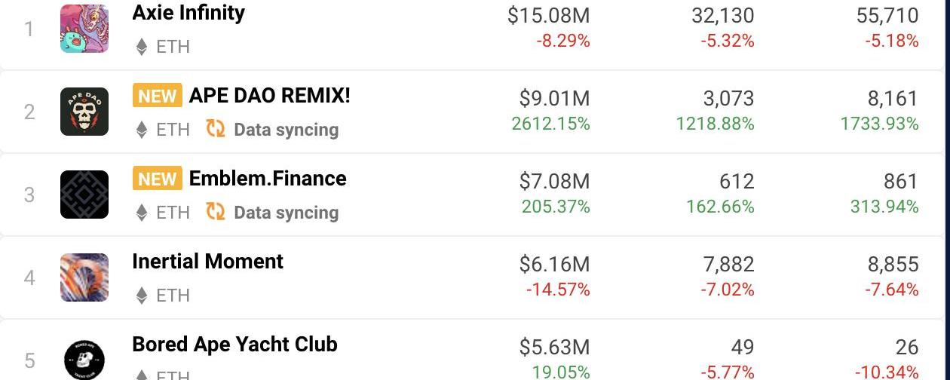Select the $15.08M volume for Axie Infinity

(549, 15)
